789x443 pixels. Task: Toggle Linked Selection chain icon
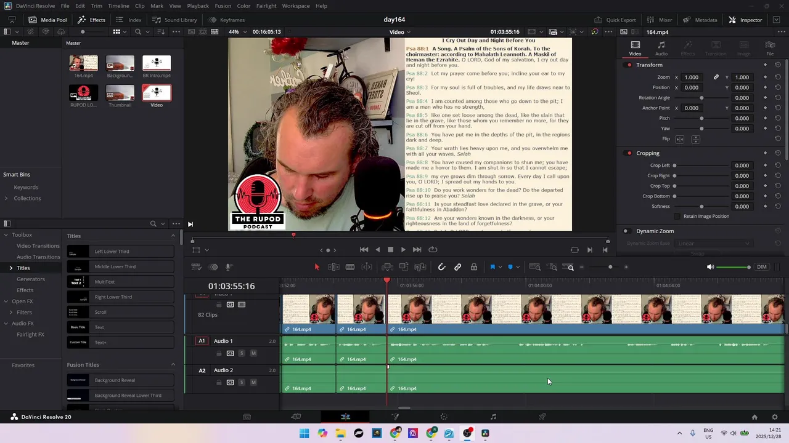click(x=458, y=267)
